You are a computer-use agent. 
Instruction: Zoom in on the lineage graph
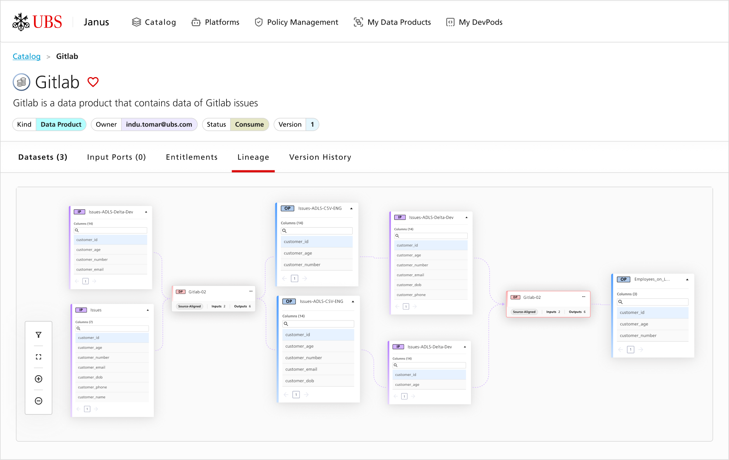point(39,378)
